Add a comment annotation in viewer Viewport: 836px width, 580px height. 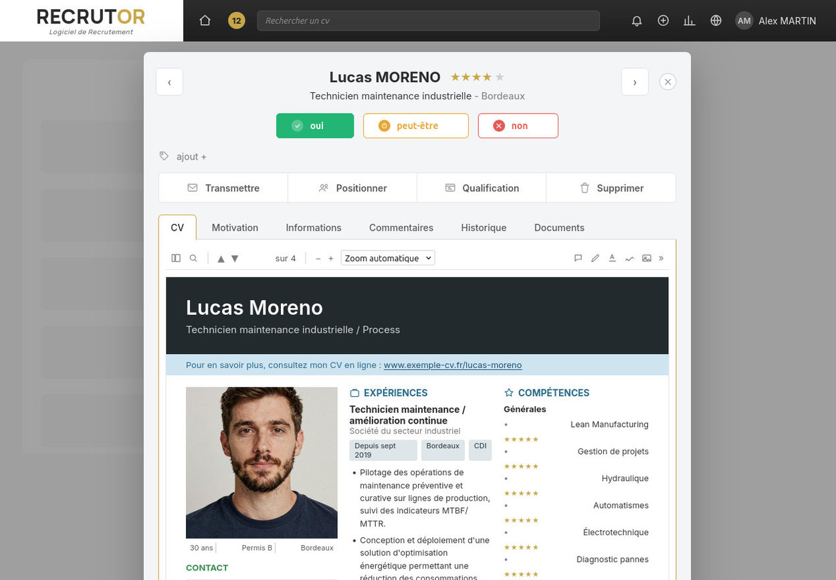pyautogui.click(x=578, y=258)
